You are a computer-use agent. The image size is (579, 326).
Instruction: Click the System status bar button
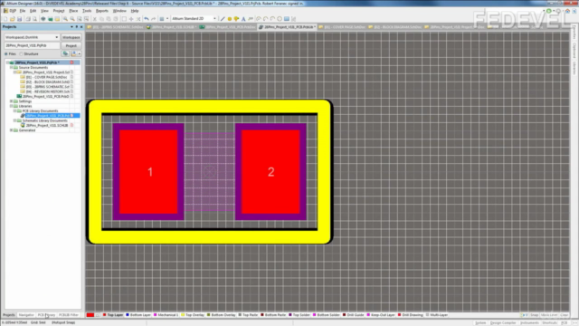point(480,322)
